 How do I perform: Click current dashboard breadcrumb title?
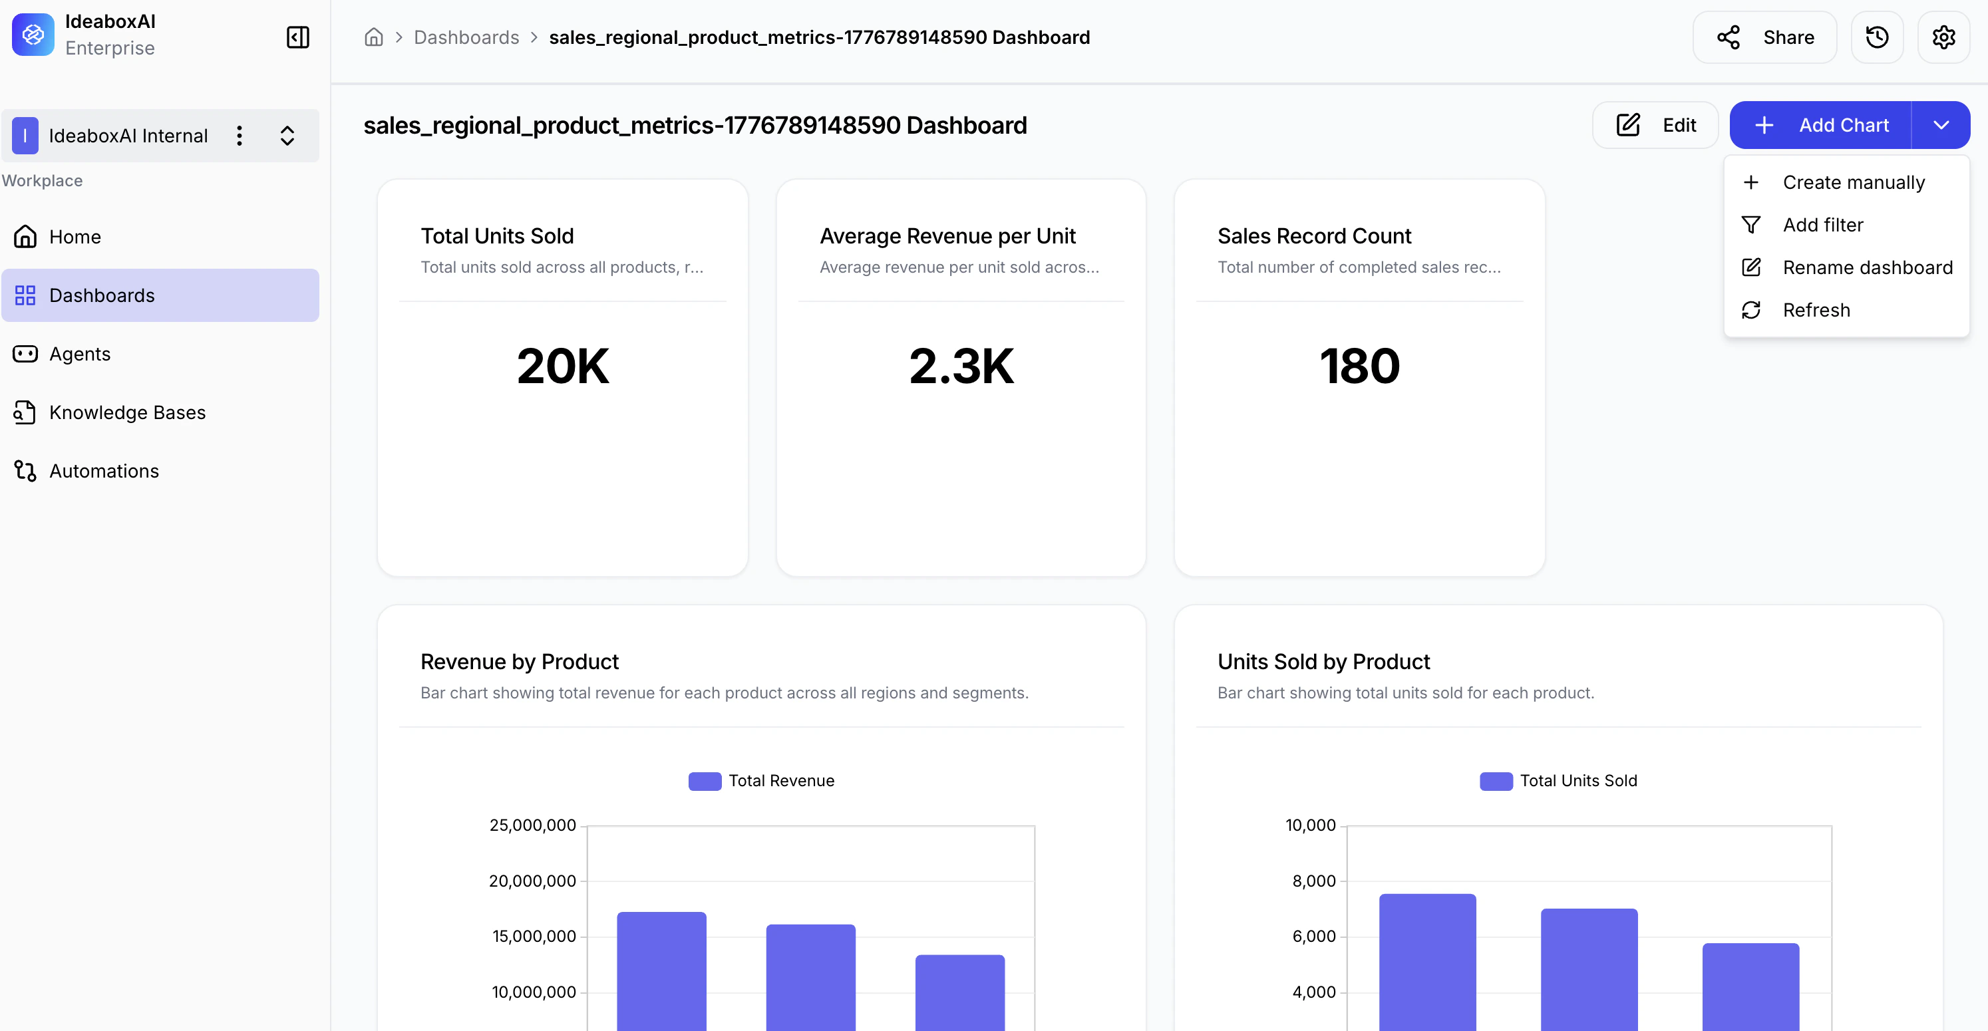[x=819, y=37]
